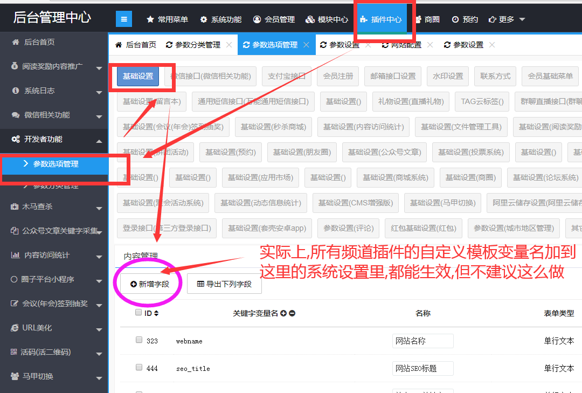Viewport: 582px width, 393px height.
Task: Click the hamburger menu toggle icon
Action: pyautogui.click(x=123, y=19)
